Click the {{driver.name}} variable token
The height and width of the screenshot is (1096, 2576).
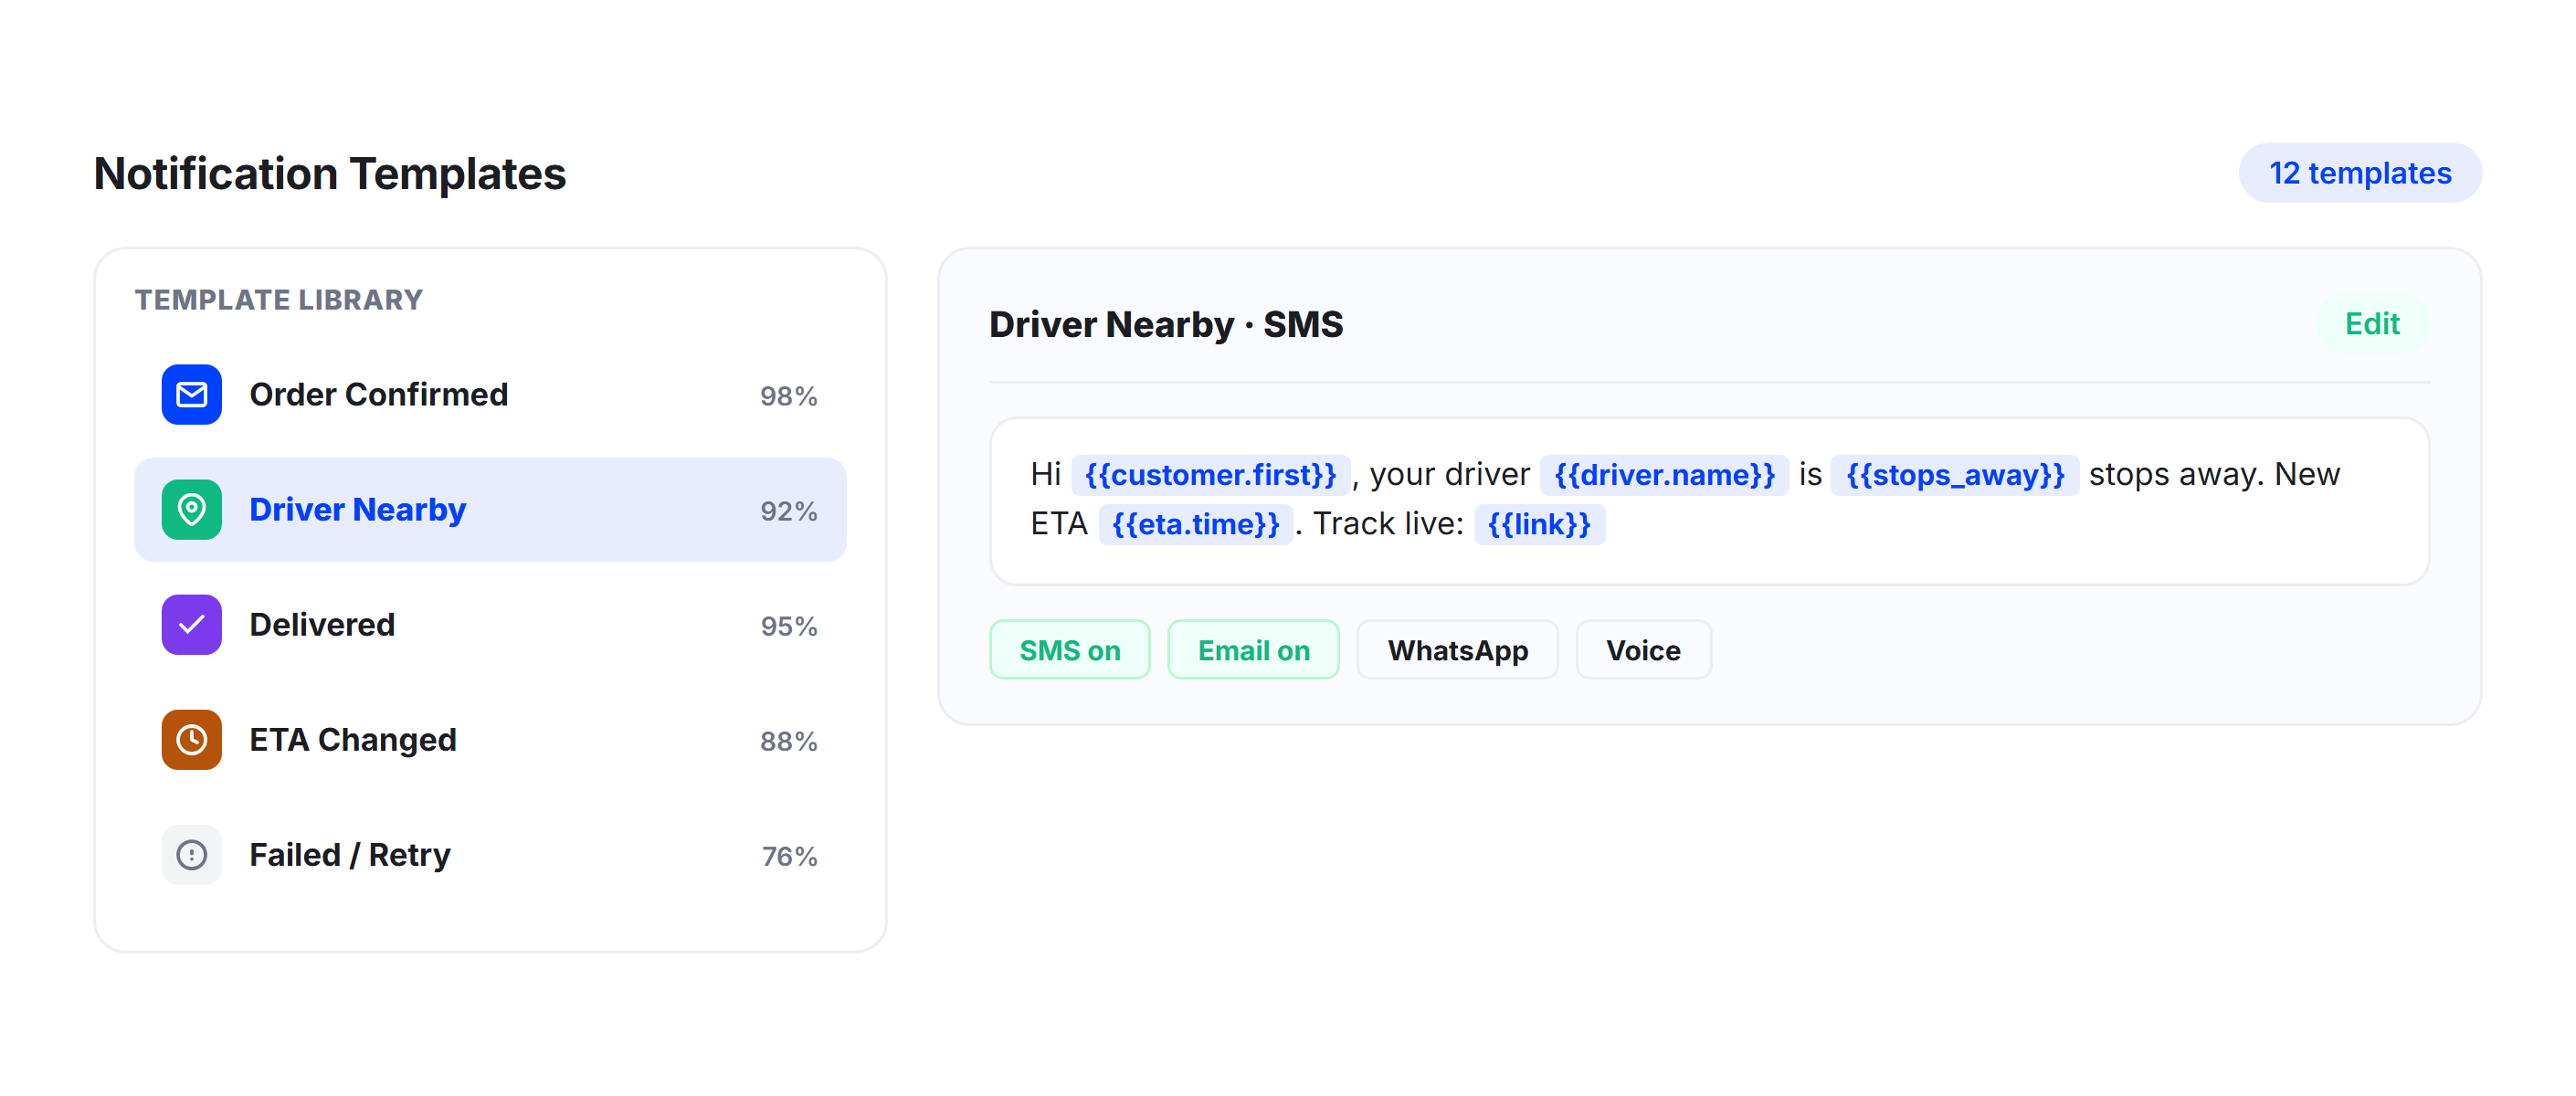pos(1664,474)
